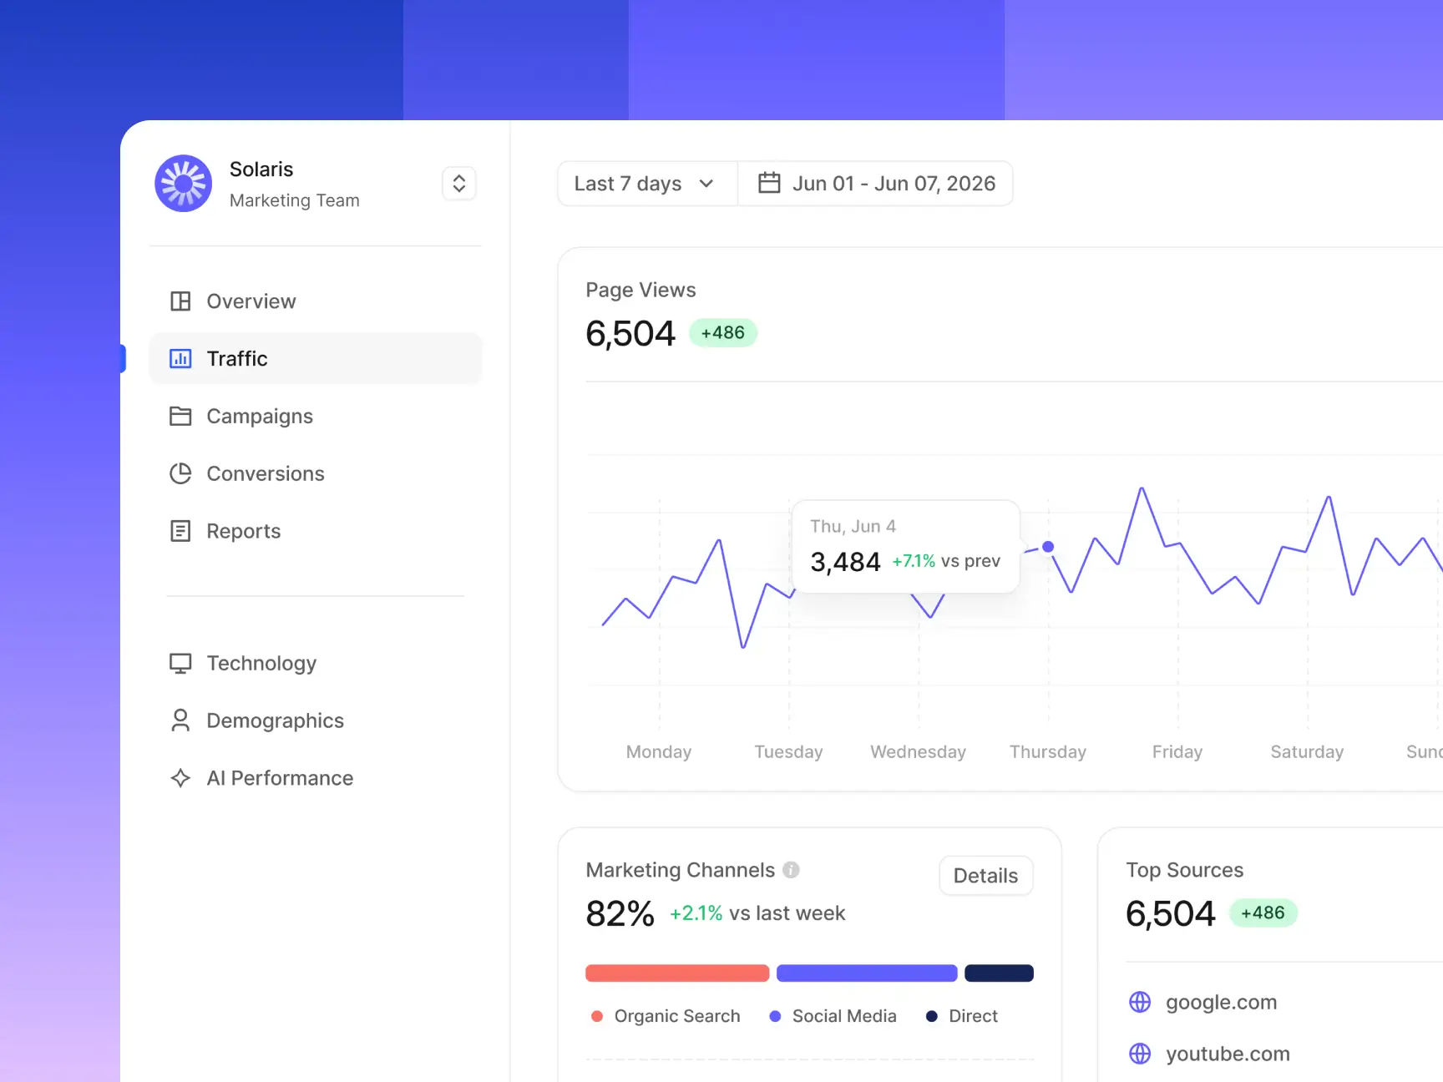This screenshot has width=1443, height=1082.
Task: Open the Reports page
Action: pyautogui.click(x=316, y=531)
